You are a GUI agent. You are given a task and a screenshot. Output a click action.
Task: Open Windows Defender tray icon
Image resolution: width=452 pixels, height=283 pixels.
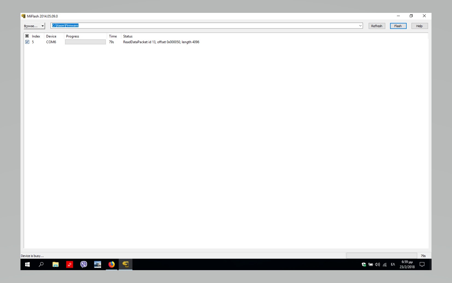364,264
